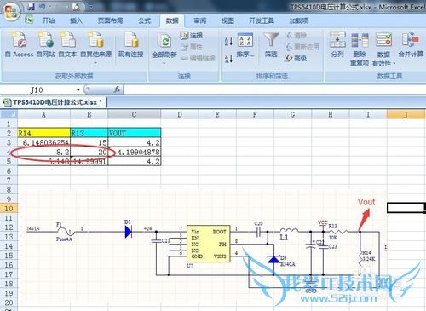Screen dimensions: 426x311
Task: Click the formula bar input
Action: (x=274, y=89)
